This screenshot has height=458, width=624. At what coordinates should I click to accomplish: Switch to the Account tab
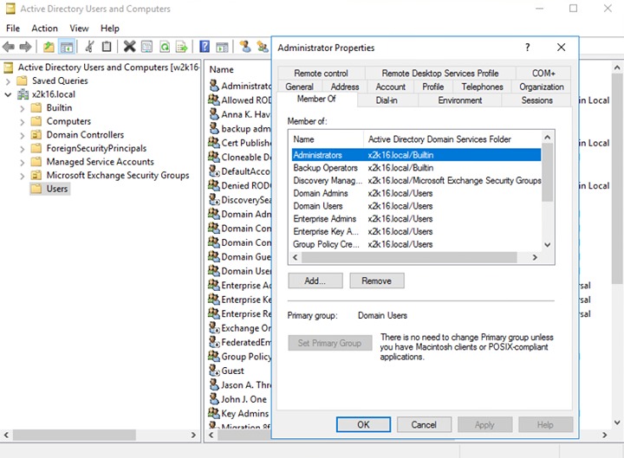[390, 87]
